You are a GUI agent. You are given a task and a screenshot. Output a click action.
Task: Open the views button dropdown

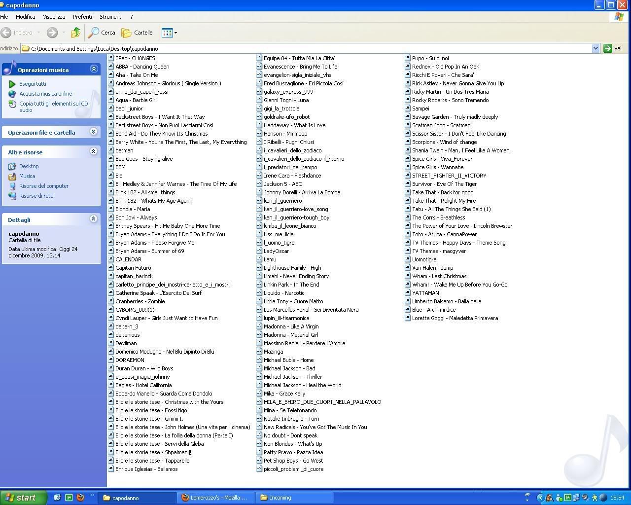[169, 33]
